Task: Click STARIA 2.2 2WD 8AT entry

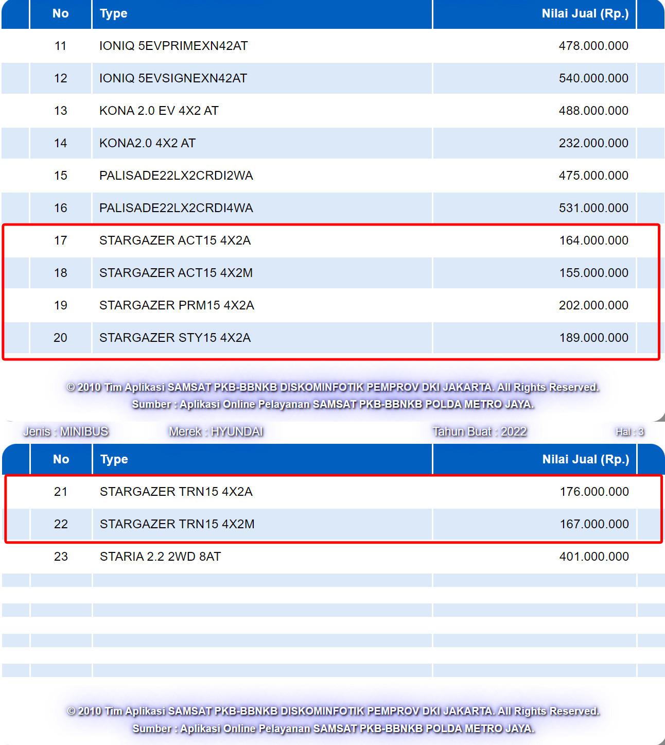Action: 160,557
